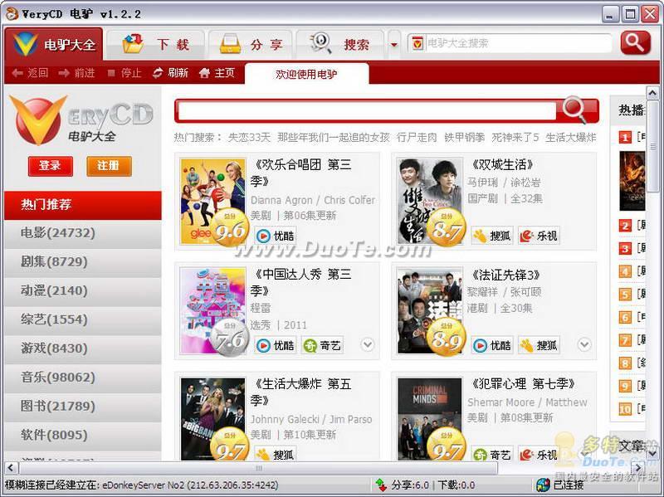664x497 pixels.
Task: Open 《双城生活》 title link
Action: tap(502, 164)
